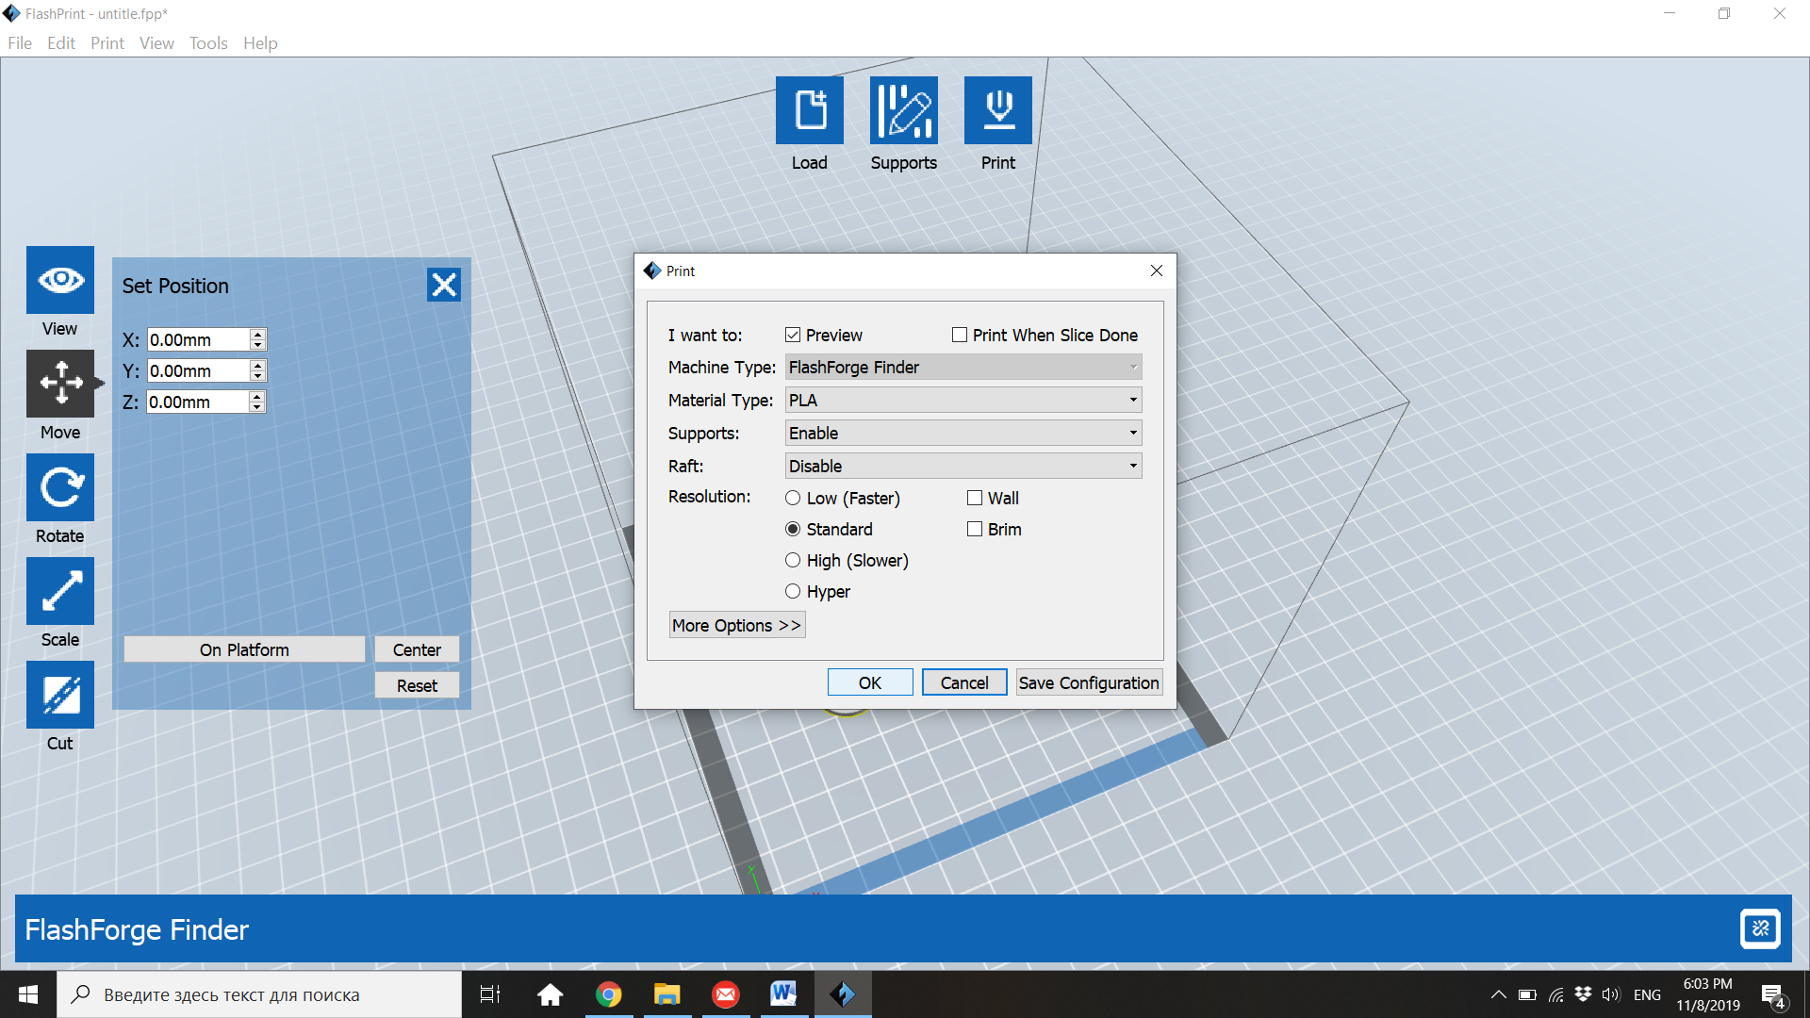The image size is (1810, 1018).
Task: Toggle the Preview checkbox
Action: (x=793, y=335)
